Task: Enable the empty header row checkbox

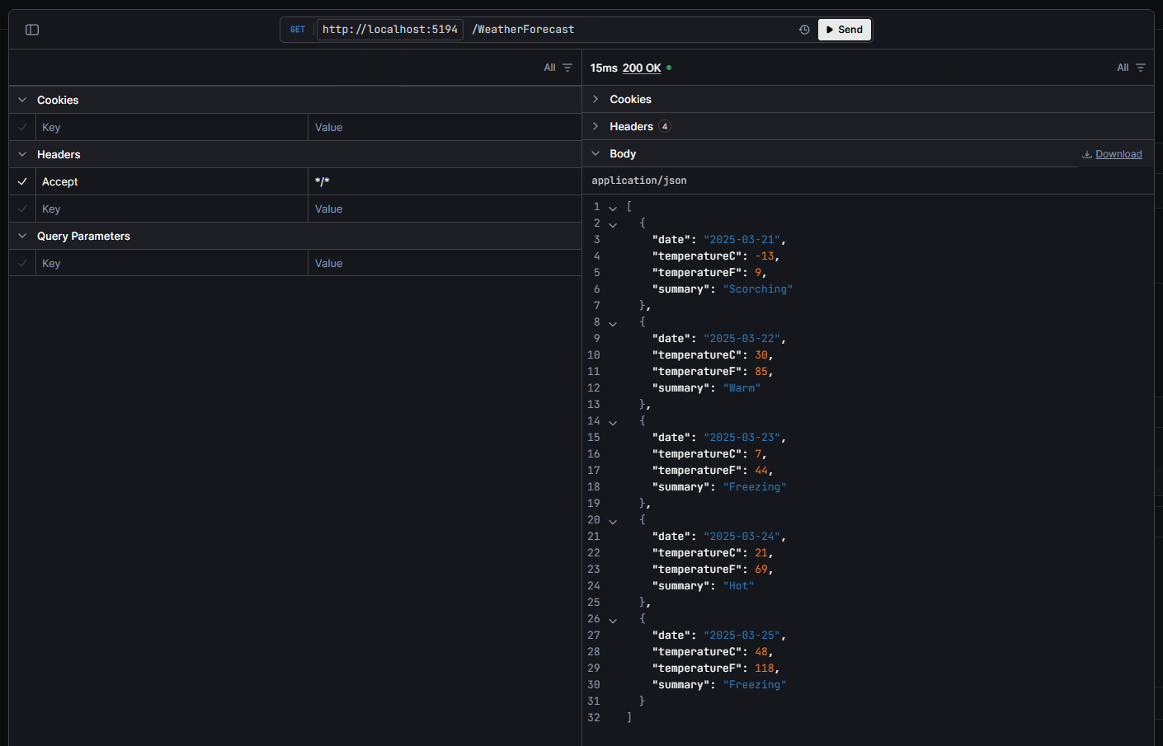Action: coord(21,209)
